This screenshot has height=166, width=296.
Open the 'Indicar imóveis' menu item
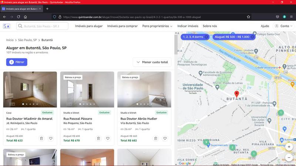pos(188,26)
